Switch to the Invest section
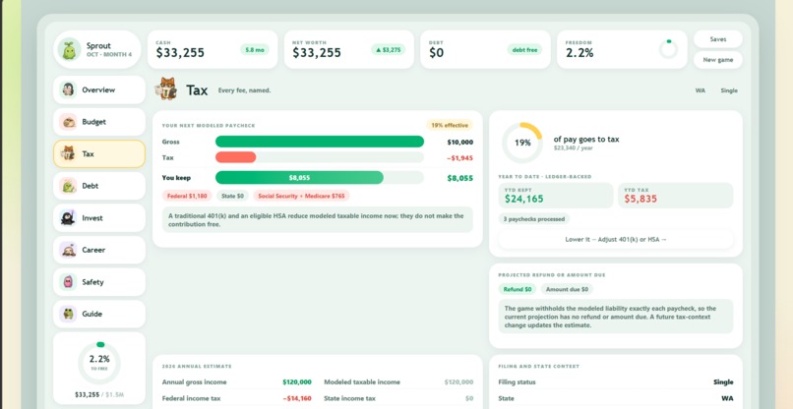The height and width of the screenshot is (409, 793). click(99, 218)
